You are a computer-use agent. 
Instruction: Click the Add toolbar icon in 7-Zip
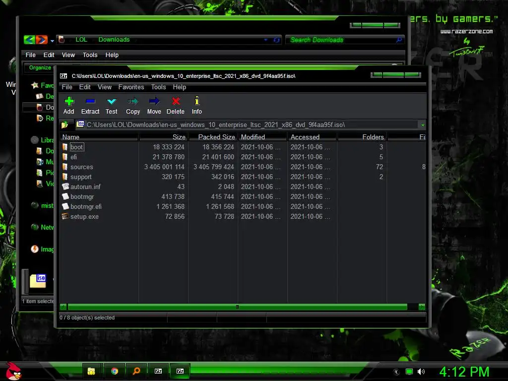pos(68,101)
